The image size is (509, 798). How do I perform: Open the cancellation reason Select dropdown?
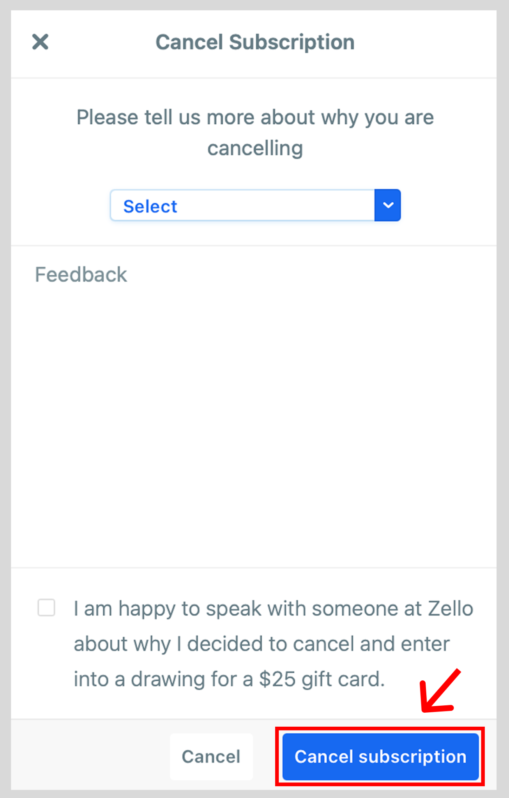(255, 205)
